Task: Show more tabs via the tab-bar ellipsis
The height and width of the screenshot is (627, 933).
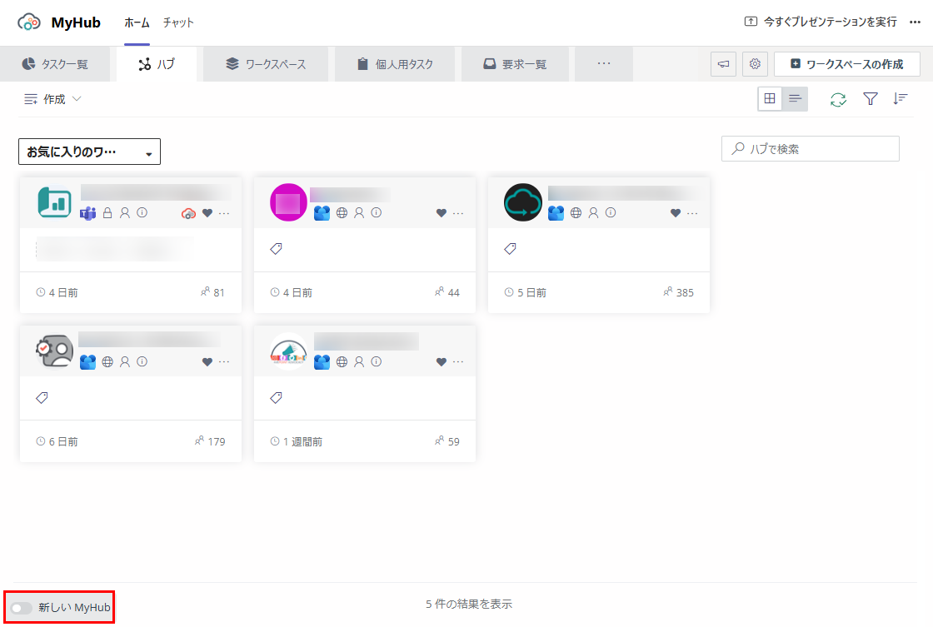Action: [x=604, y=63]
